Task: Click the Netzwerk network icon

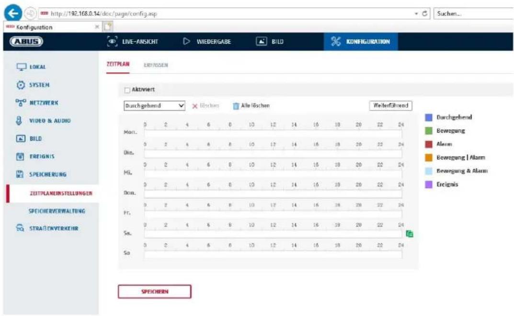Action: tap(21, 102)
